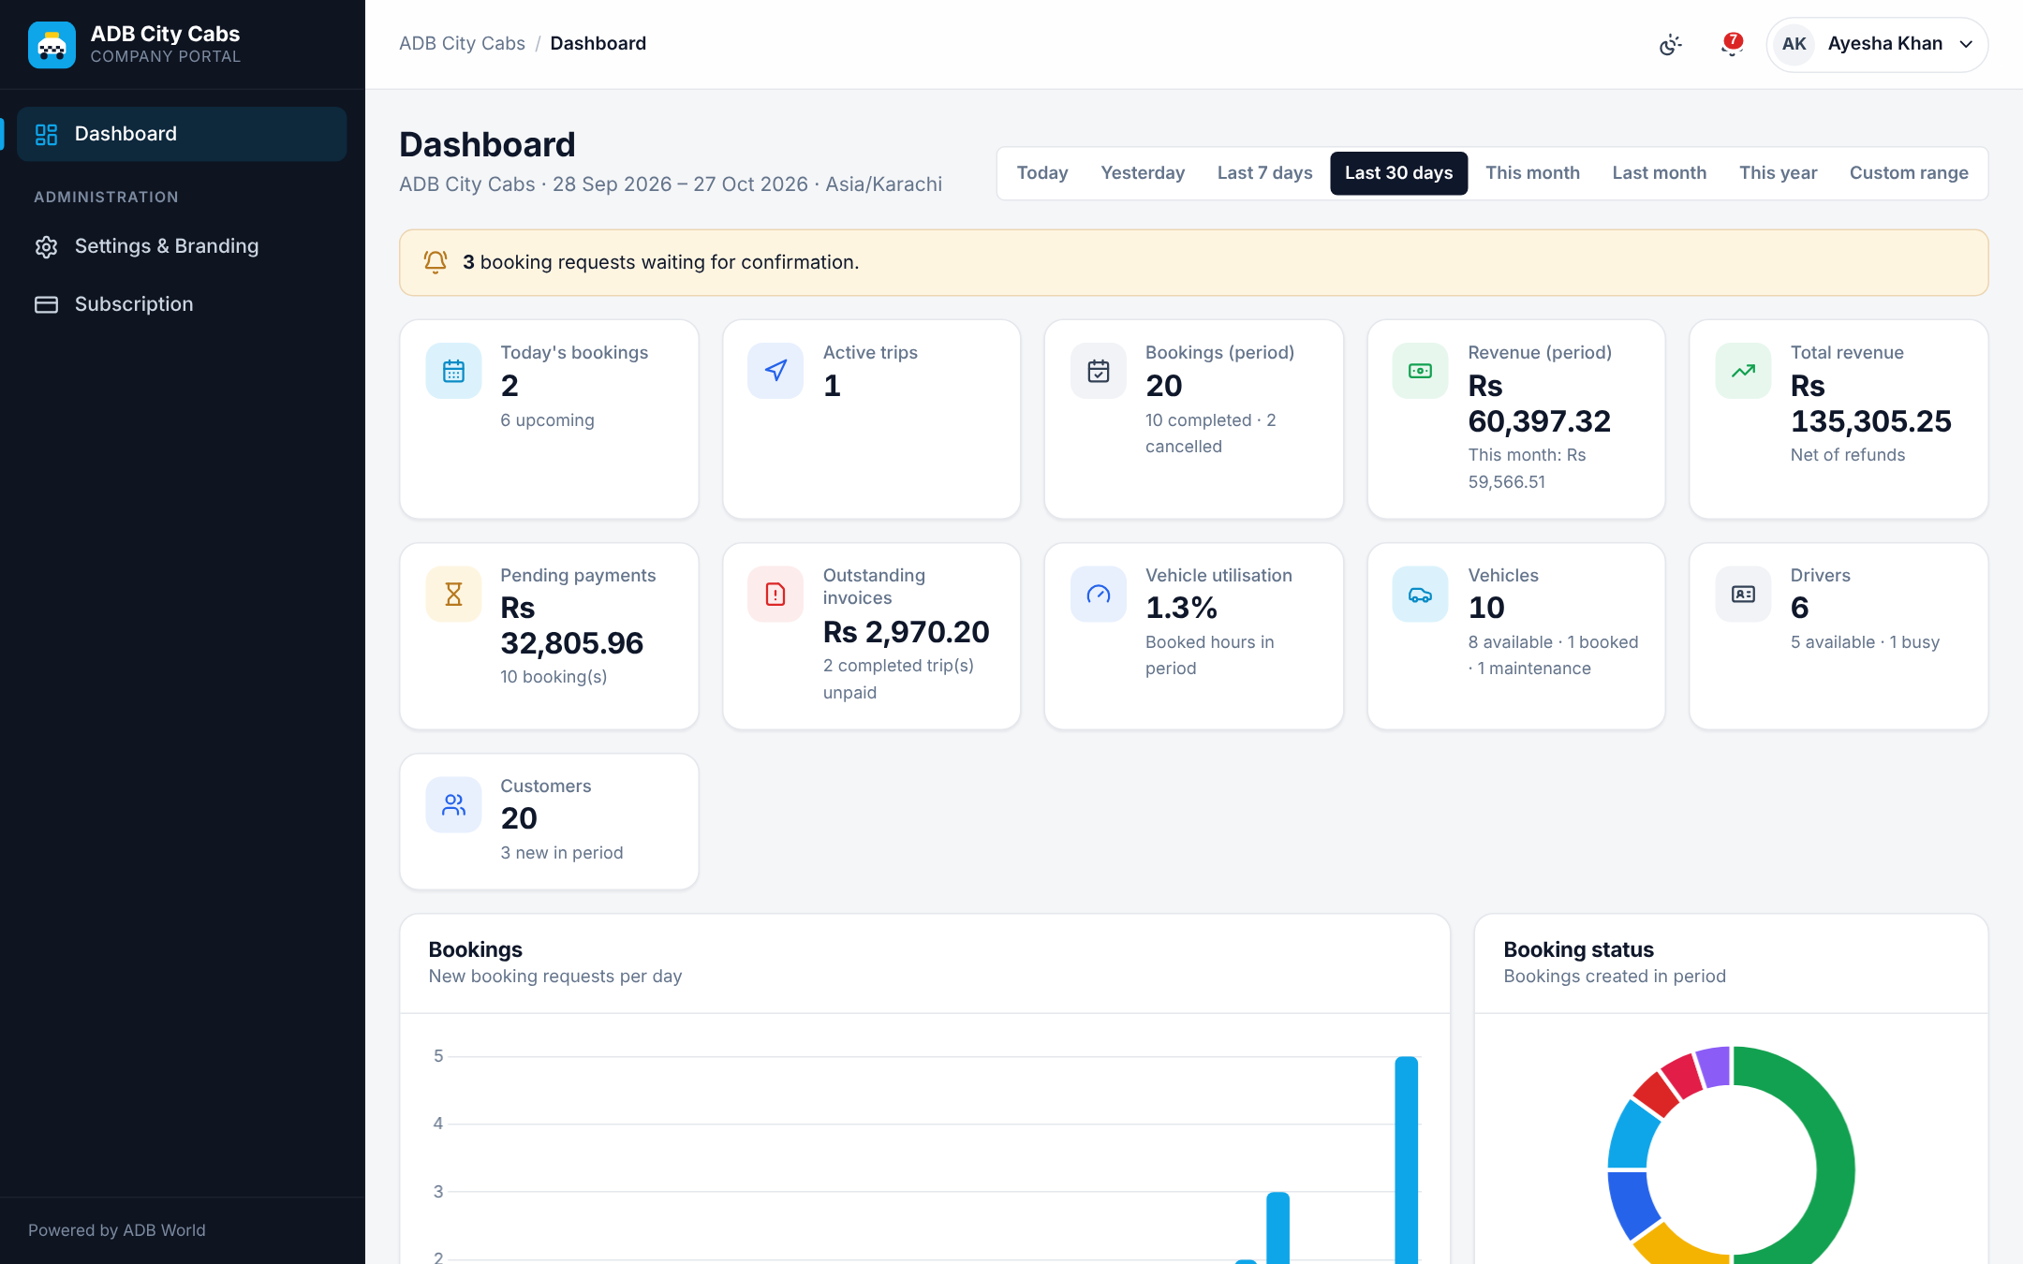Select the Today date range

(1042, 173)
